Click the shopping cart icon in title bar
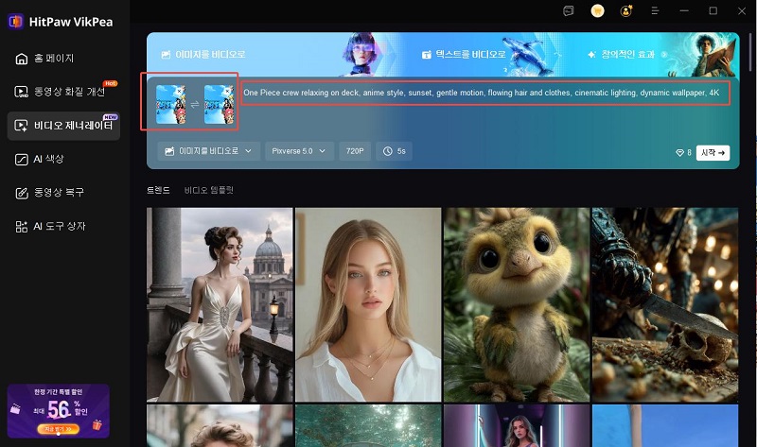 [x=597, y=10]
